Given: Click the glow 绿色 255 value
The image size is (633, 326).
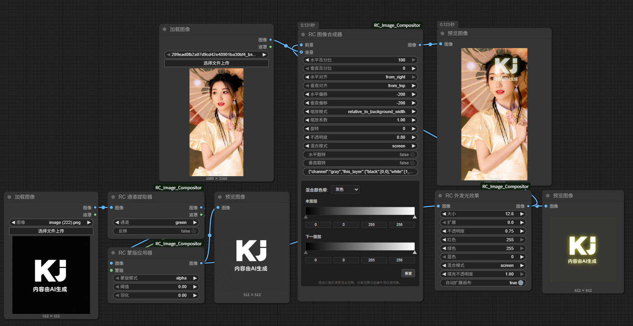Looking at the screenshot, I should [x=510, y=248].
